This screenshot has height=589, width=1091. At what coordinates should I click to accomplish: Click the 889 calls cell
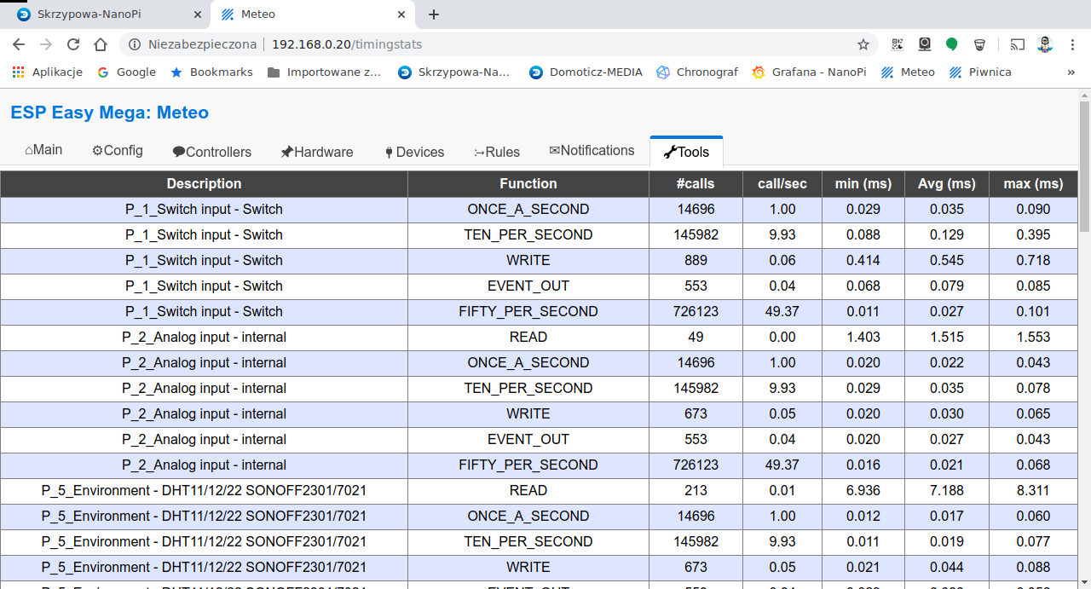pyautogui.click(x=696, y=260)
